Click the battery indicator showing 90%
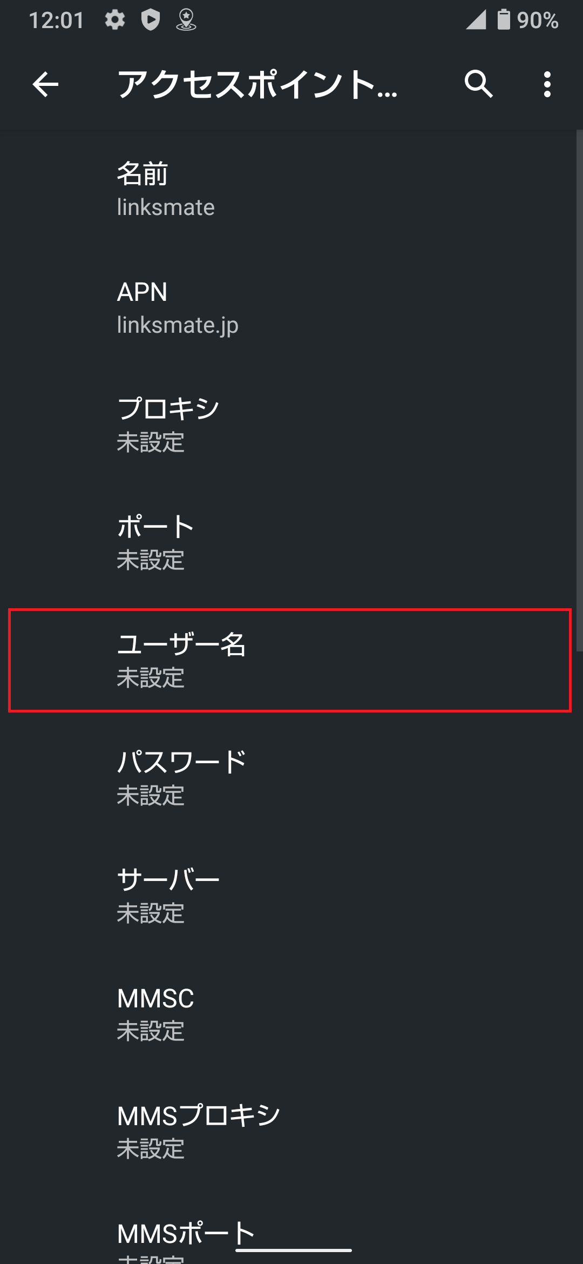Viewport: 583px width, 1264px height. pyautogui.click(x=518, y=20)
